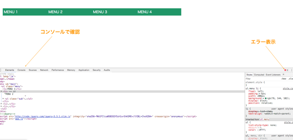
Task: Open the Network tab
Action: [x=44, y=70]
